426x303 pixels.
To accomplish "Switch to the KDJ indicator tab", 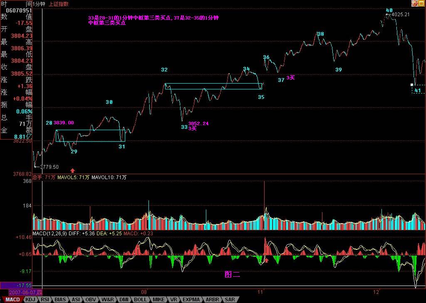I will [30, 299].
